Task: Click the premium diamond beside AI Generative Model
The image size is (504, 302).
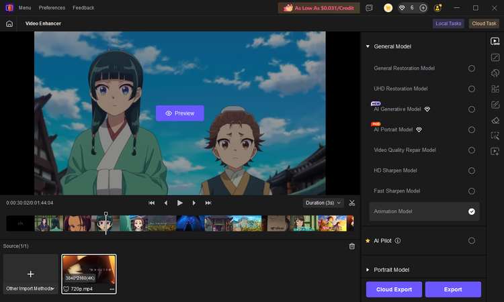Action: (x=427, y=109)
